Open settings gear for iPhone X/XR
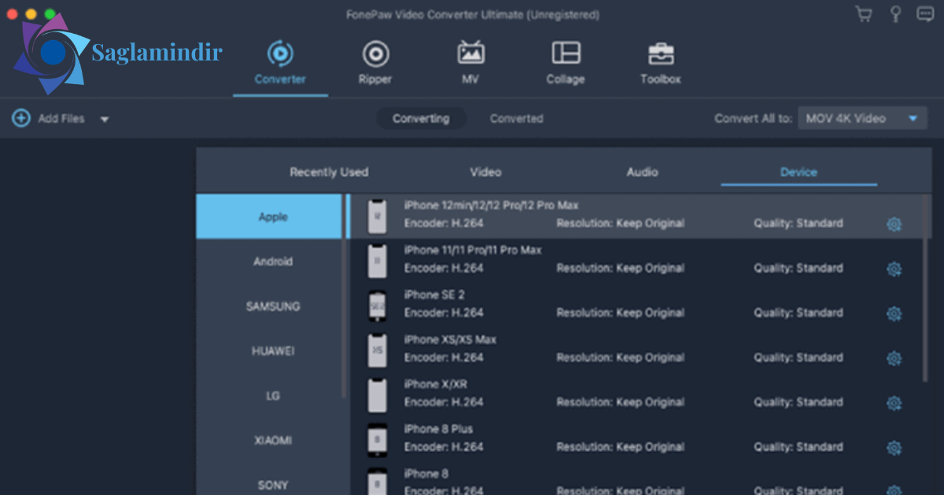Screen dimensions: 944x495 pyautogui.click(x=894, y=403)
